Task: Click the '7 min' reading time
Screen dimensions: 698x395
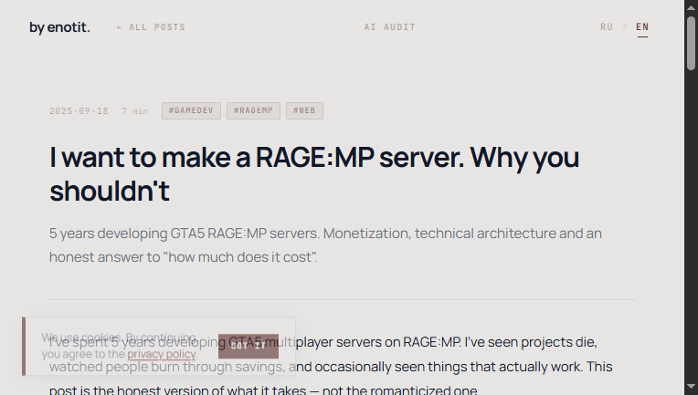Action: pos(134,111)
